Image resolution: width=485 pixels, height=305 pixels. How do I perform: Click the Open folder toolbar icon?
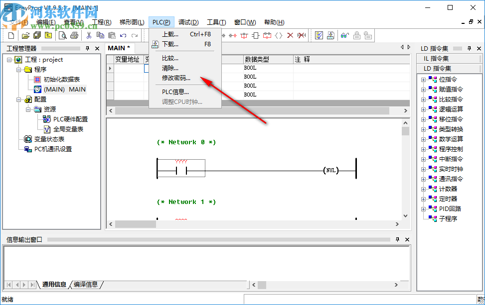(25, 35)
